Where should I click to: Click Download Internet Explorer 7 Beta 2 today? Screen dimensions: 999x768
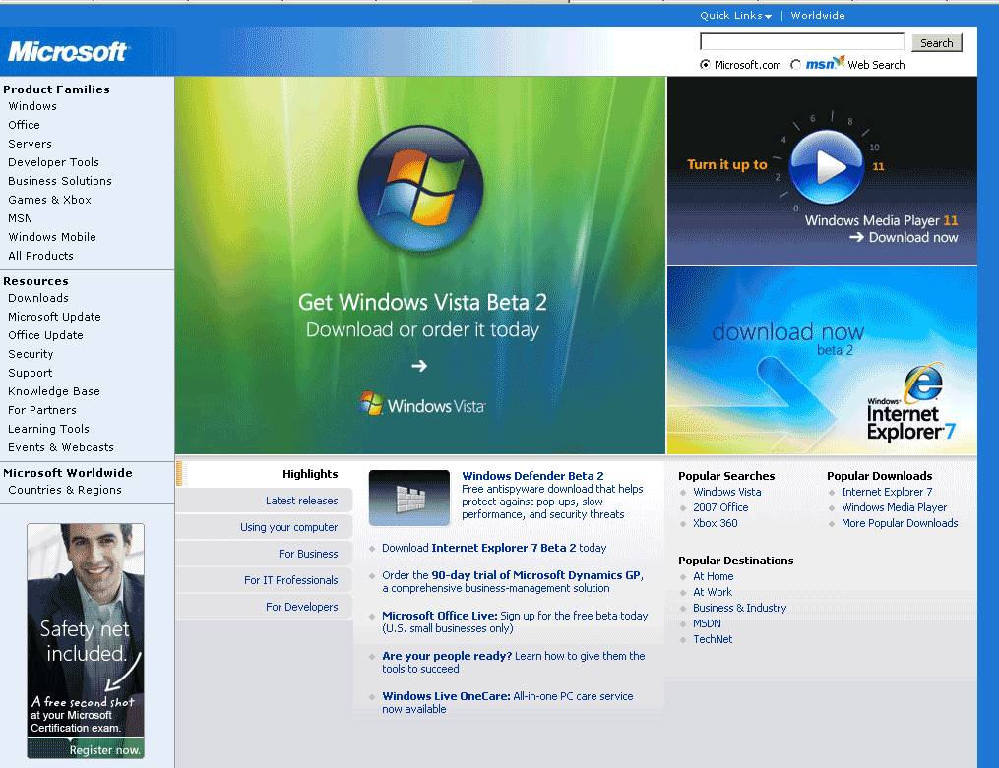[494, 548]
